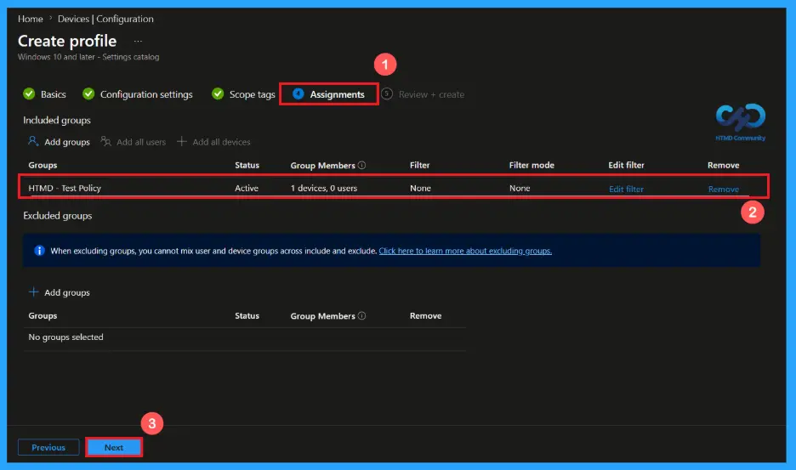
Task: Choose Add all users
Action: click(141, 142)
